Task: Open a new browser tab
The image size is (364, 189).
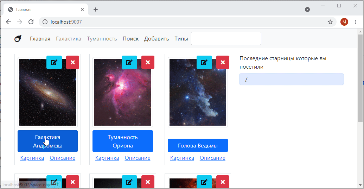Action: pos(96,10)
